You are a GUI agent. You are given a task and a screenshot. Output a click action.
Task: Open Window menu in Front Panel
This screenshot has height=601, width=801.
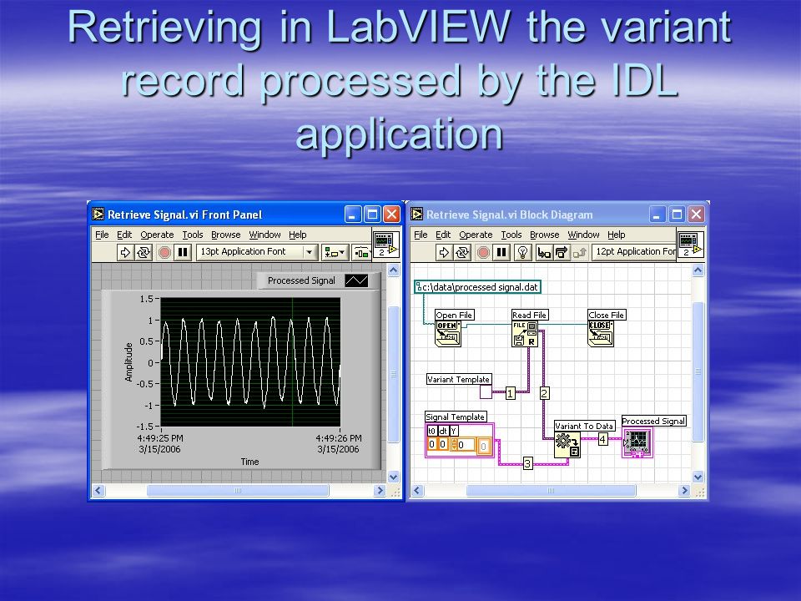264,235
